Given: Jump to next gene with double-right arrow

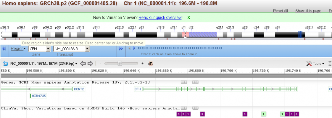Looking at the screenshot, I should point(121,49).
